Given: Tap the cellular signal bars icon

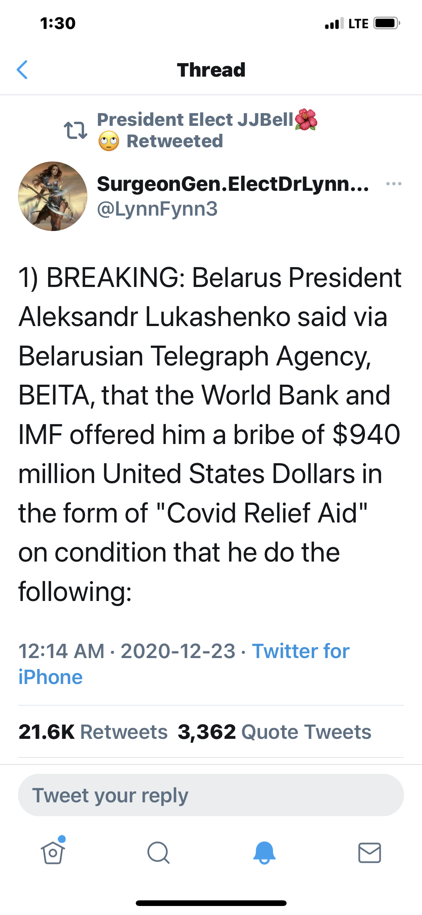Looking at the screenshot, I should point(334,24).
